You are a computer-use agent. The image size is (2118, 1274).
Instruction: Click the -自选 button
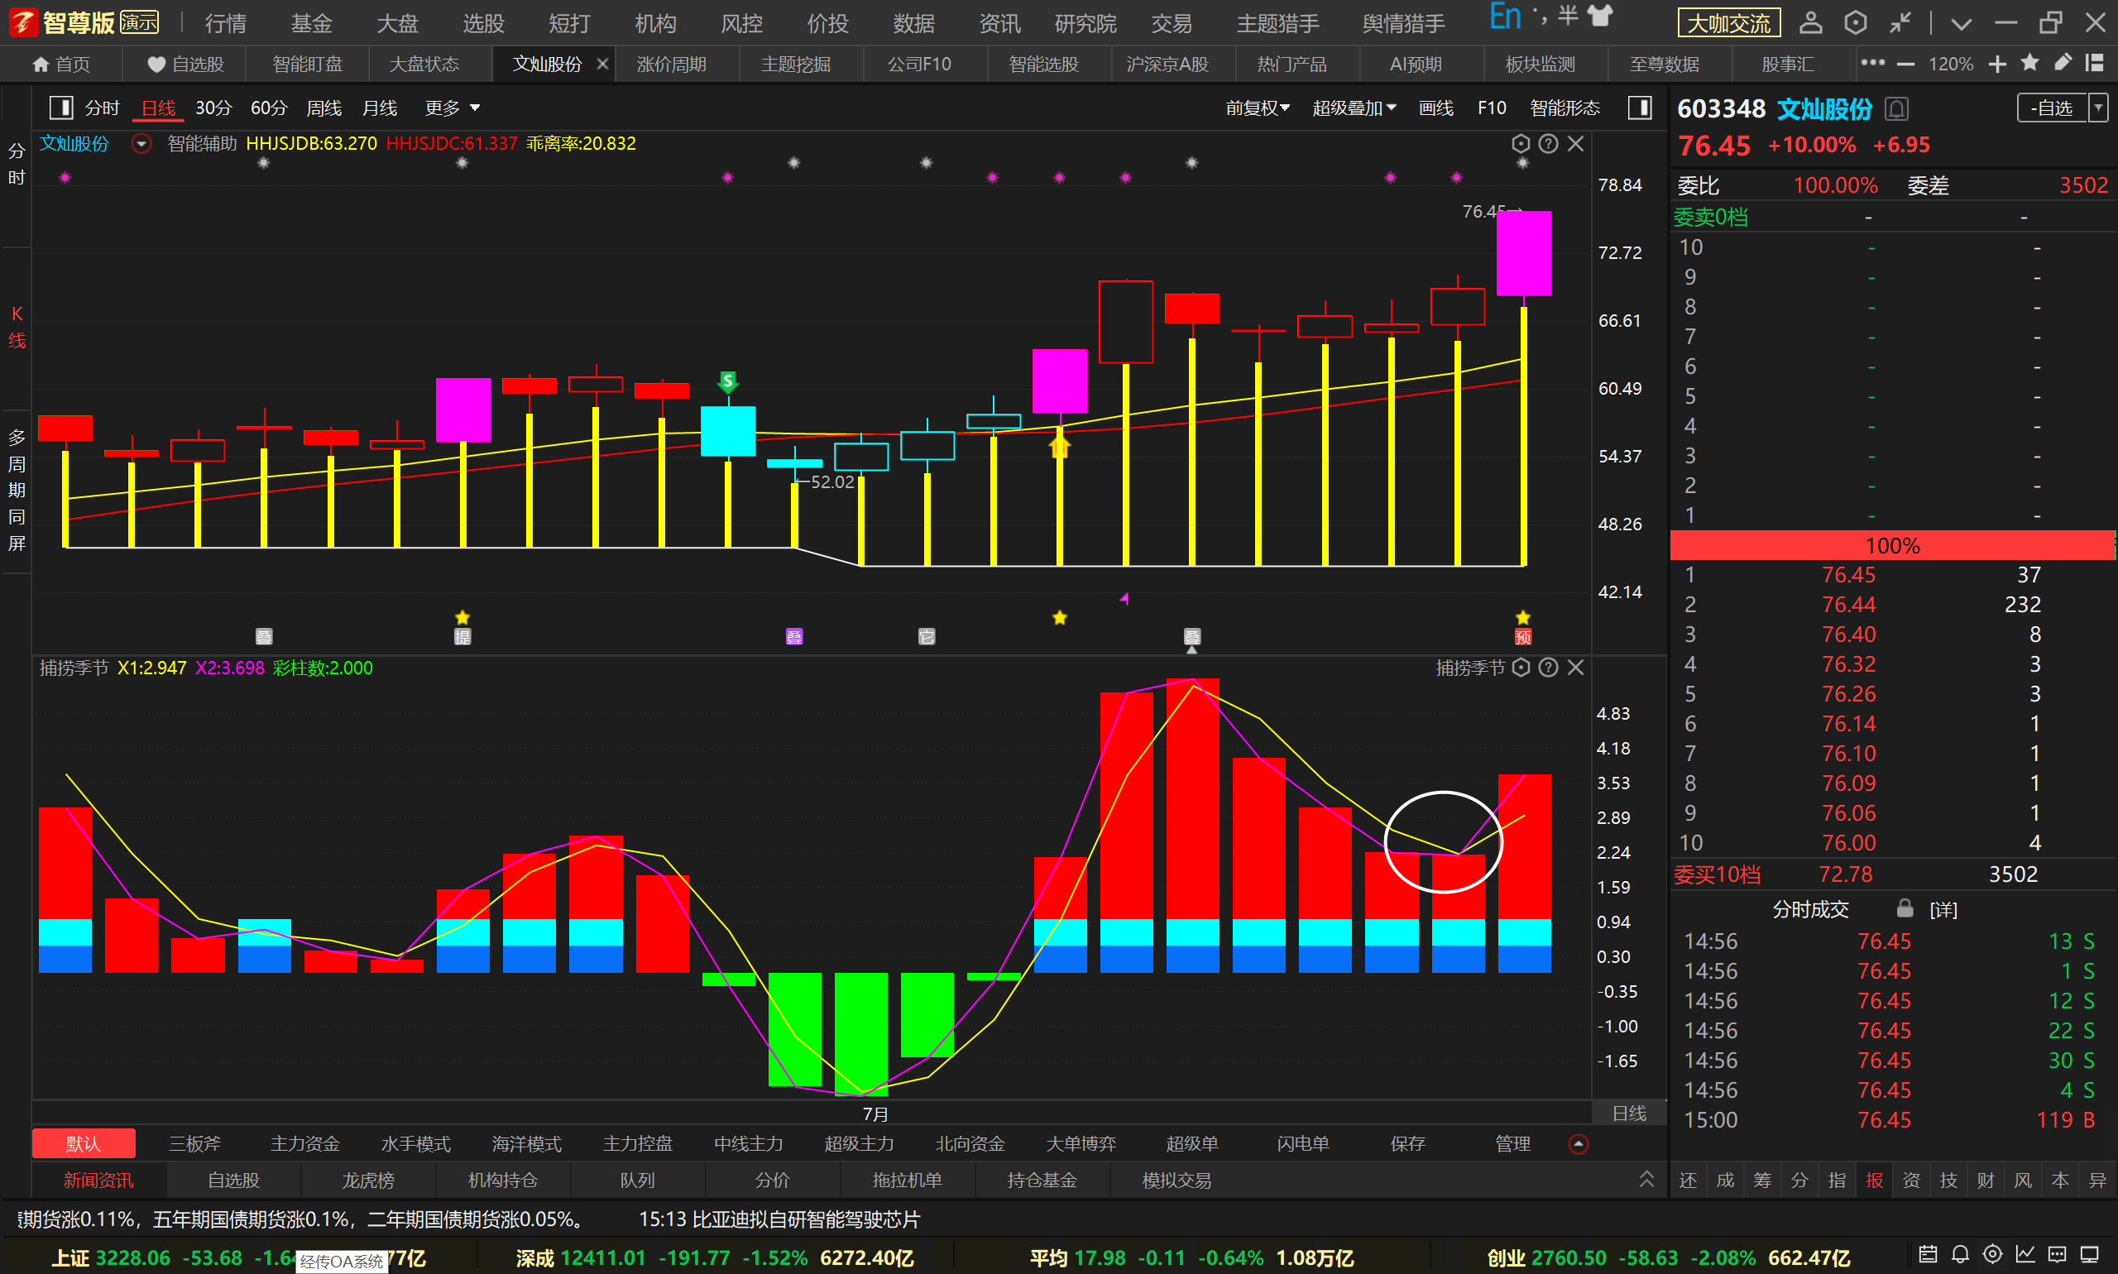[x=2051, y=108]
